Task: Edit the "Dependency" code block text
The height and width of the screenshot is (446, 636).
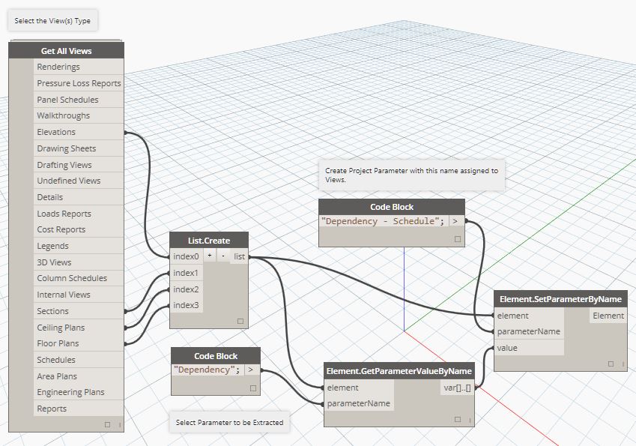Action: (208, 370)
